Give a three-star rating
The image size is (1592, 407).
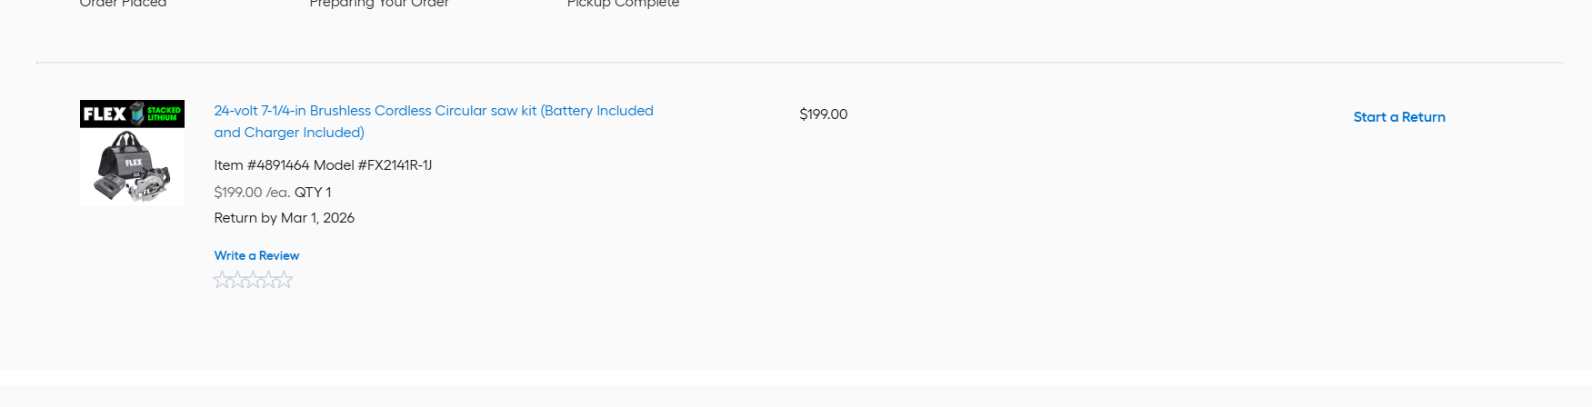253,280
